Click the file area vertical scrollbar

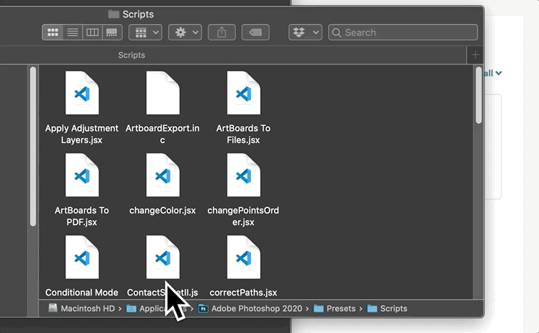pyautogui.click(x=479, y=95)
